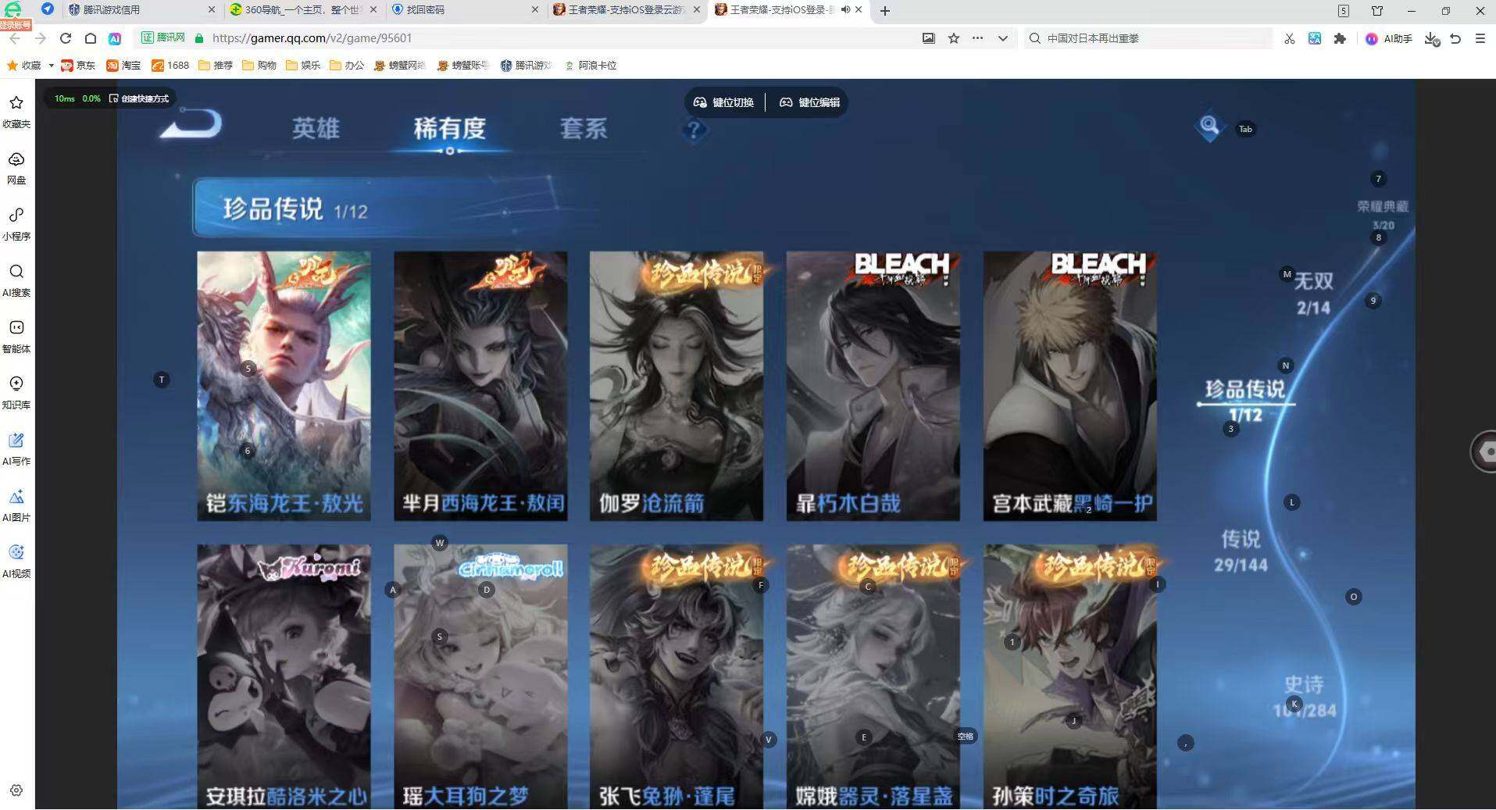Click the 键位编辑 button
This screenshot has height=810, width=1496.
coord(809,102)
